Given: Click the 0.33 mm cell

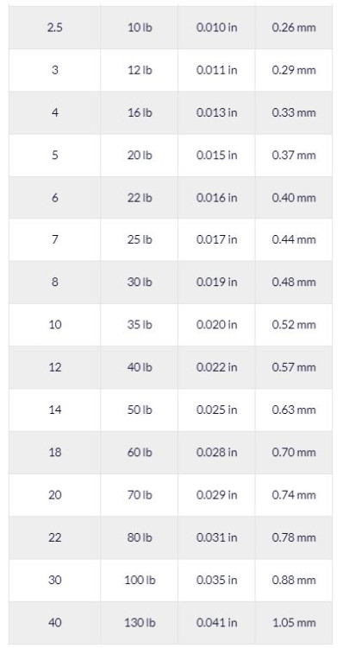Looking at the screenshot, I should (x=294, y=113).
